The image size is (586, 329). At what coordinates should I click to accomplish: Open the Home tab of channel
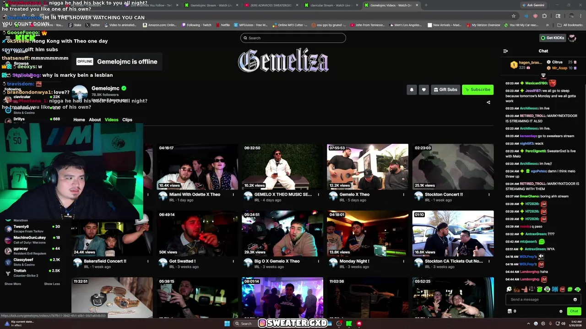point(79,120)
